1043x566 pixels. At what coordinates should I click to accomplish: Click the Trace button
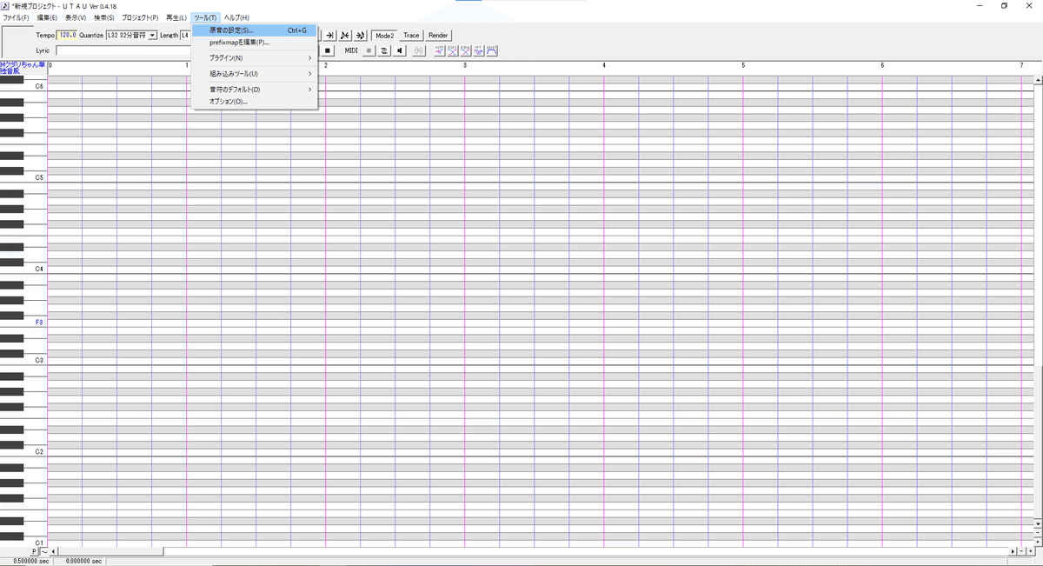pyautogui.click(x=411, y=35)
